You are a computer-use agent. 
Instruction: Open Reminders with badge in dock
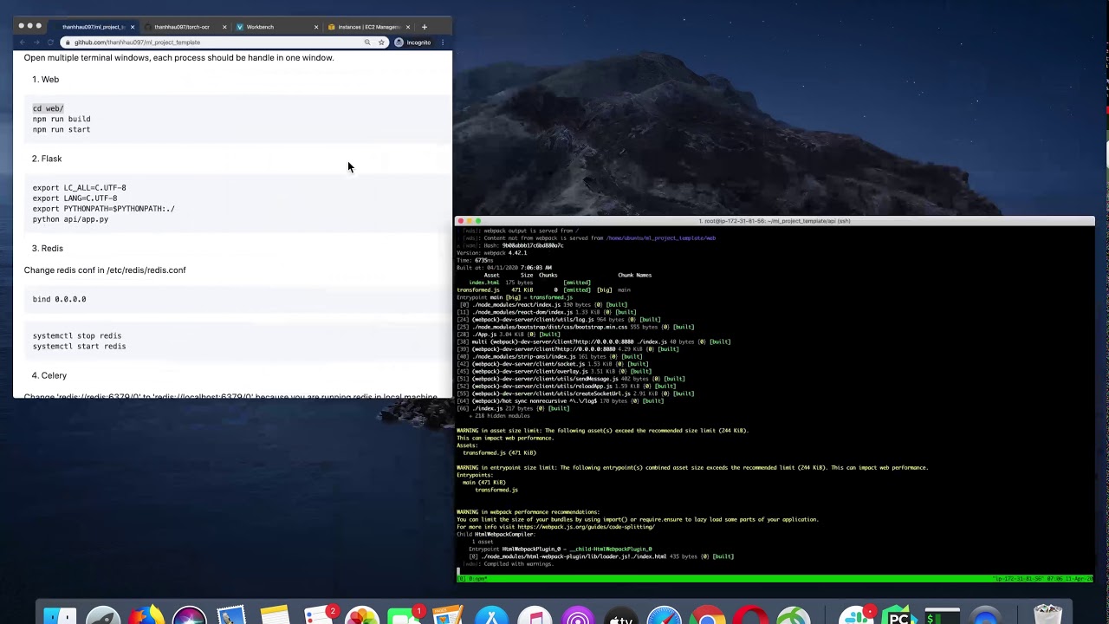click(x=320, y=616)
